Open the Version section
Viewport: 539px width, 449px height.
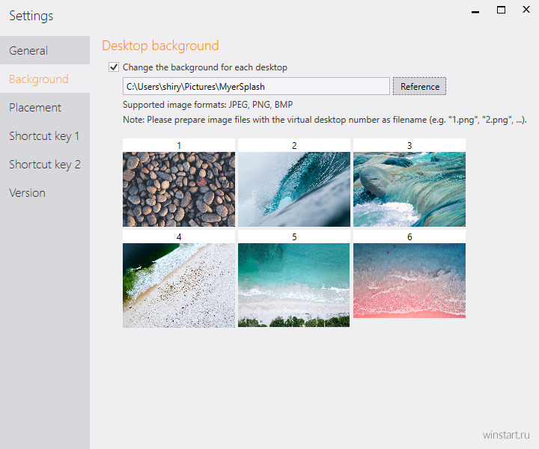tap(45, 193)
